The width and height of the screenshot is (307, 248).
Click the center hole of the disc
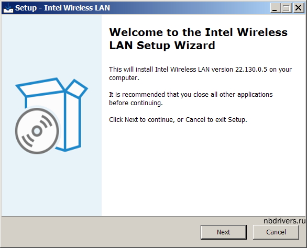[x=37, y=131]
